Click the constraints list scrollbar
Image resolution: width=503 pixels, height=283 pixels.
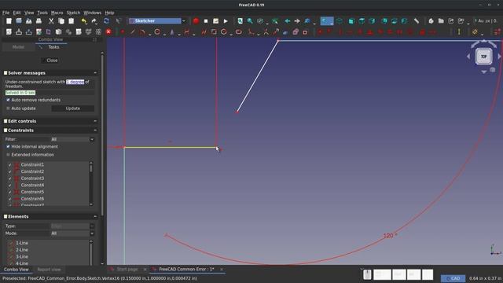(x=91, y=183)
